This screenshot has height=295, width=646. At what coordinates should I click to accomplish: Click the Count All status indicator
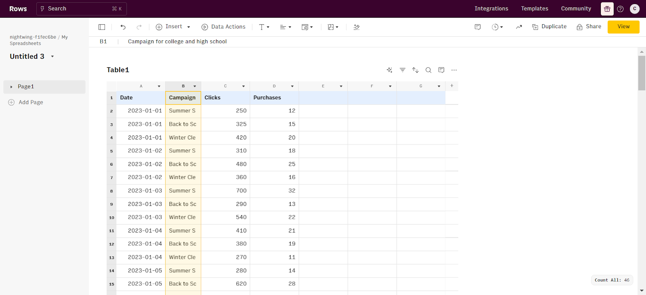click(612, 280)
